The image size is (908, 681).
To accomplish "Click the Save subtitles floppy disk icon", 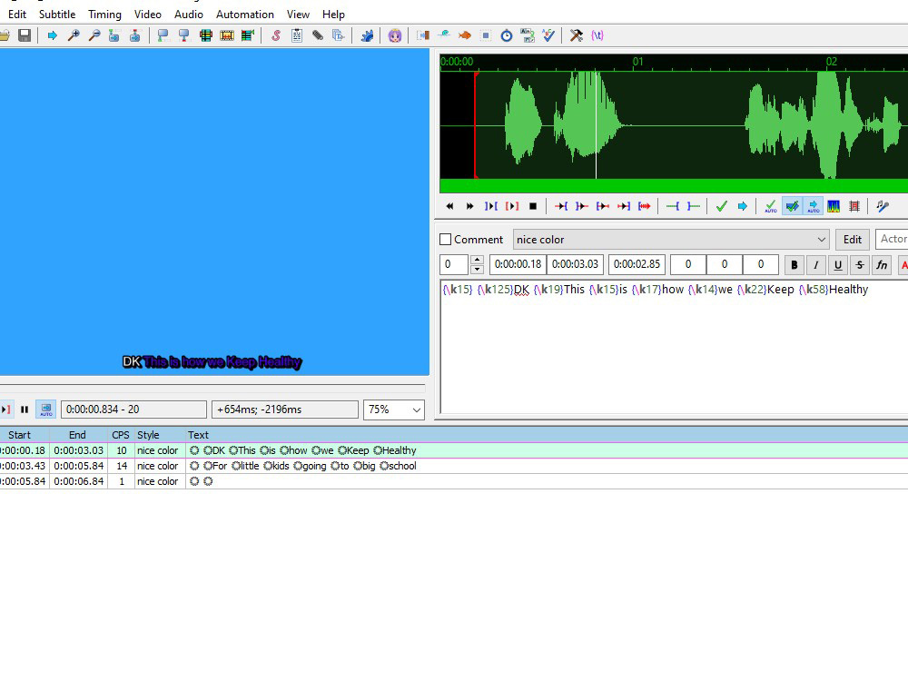I will [x=25, y=35].
